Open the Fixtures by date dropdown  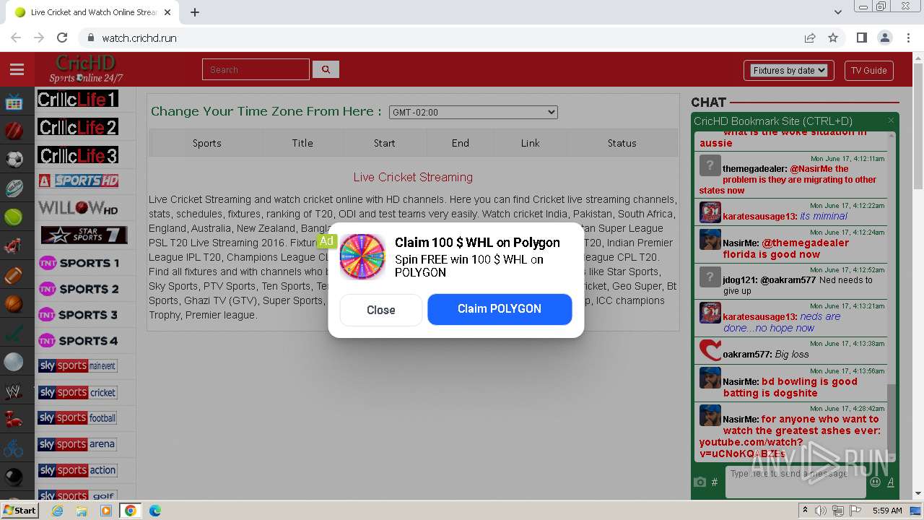pyautogui.click(x=789, y=70)
